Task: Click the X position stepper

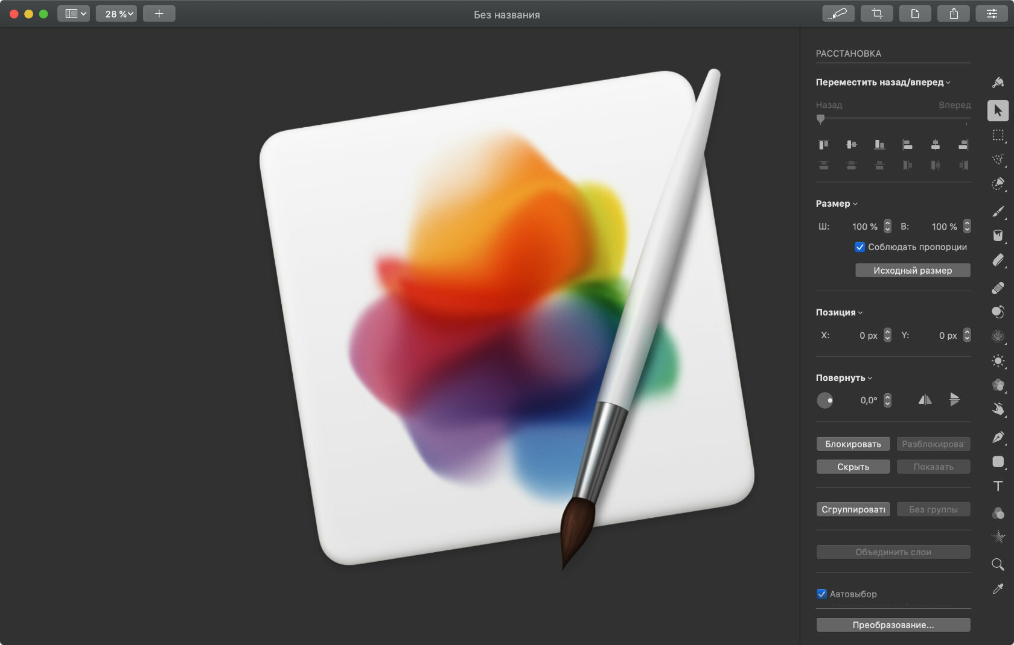Action: click(887, 335)
